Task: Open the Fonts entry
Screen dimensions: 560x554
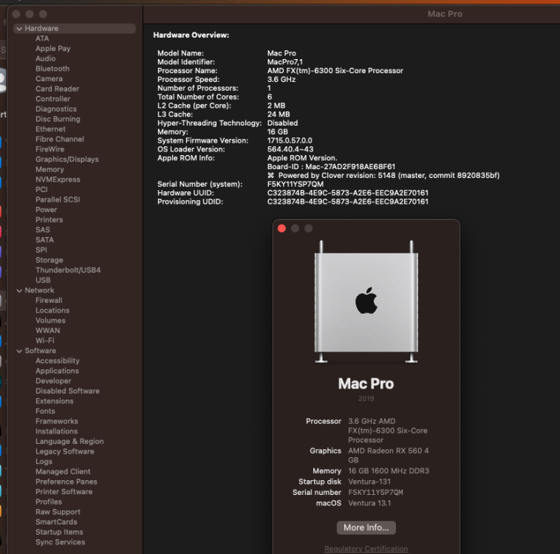Action: pos(45,411)
